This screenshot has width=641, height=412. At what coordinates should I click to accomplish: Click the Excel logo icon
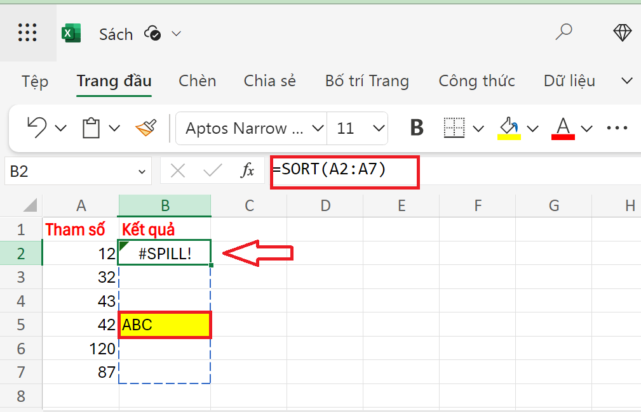(x=71, y=33)
